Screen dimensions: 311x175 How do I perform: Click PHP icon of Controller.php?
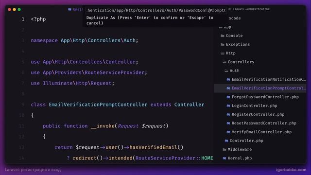tap(226, 140)
